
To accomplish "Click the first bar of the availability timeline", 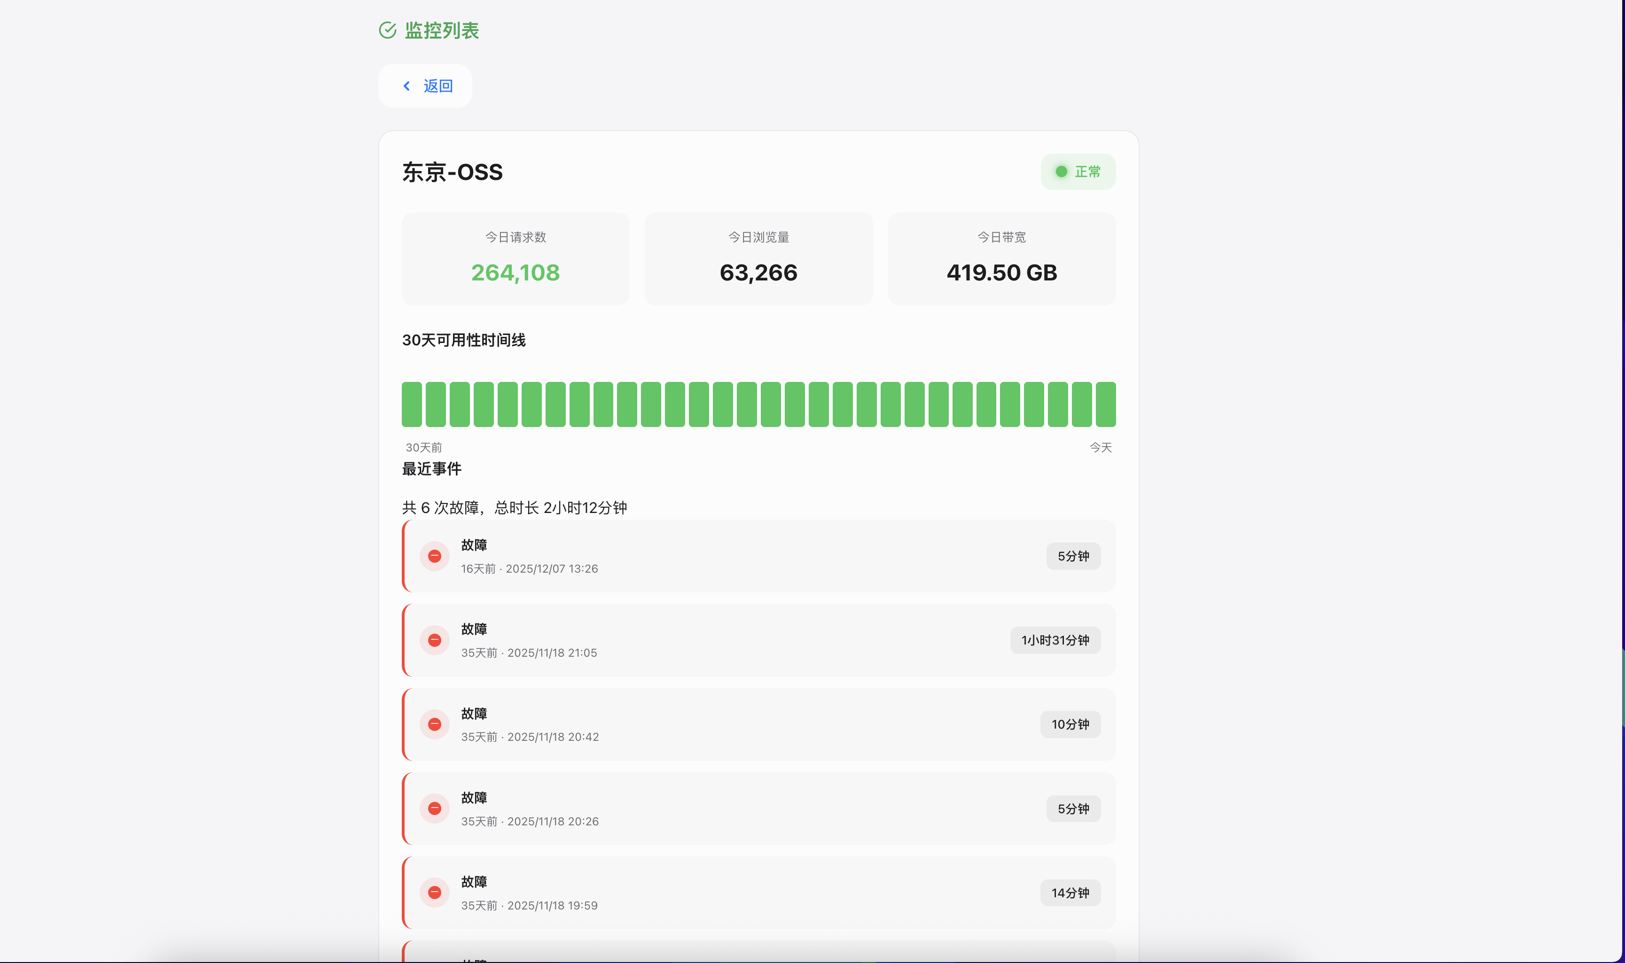I will [412, 404].
